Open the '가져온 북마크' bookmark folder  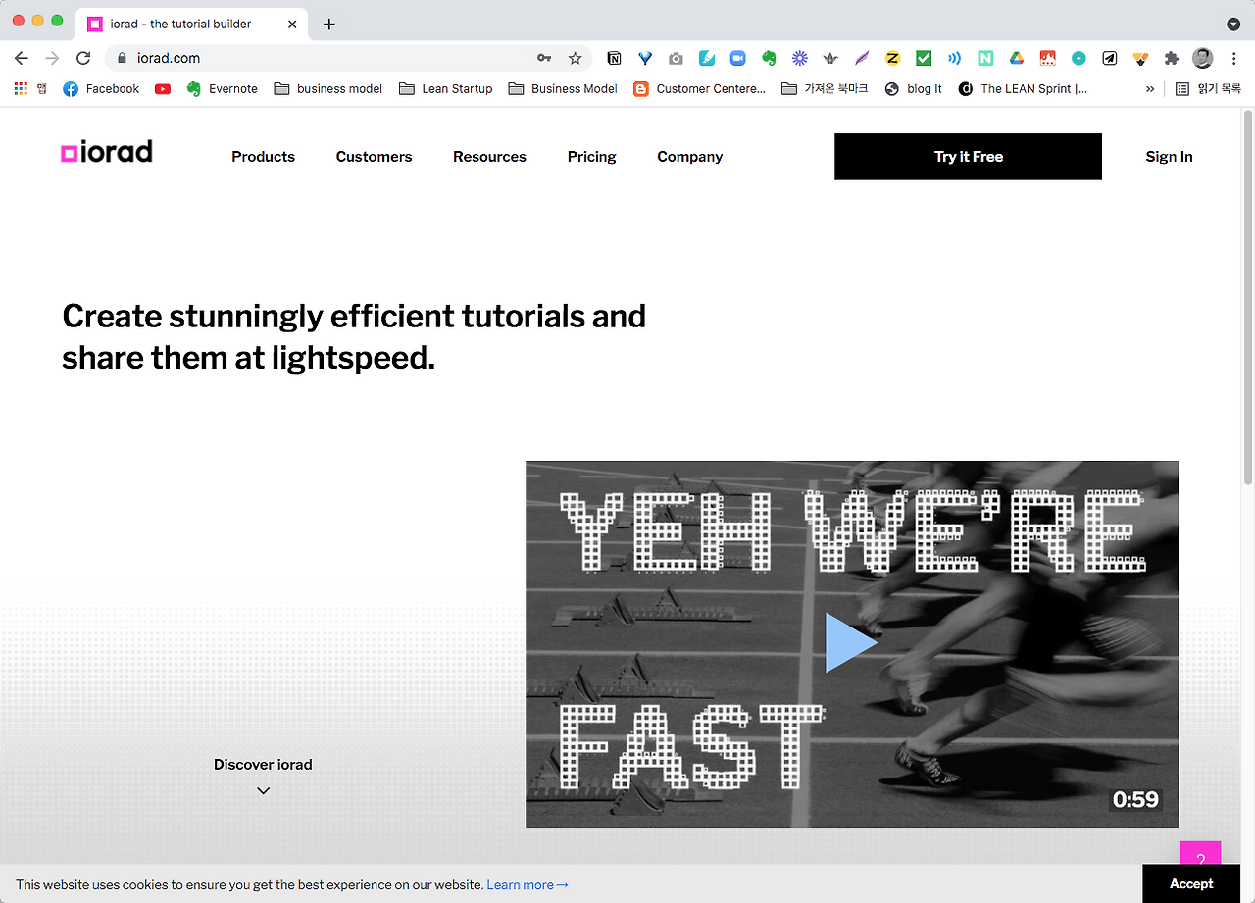pos(825,89)
